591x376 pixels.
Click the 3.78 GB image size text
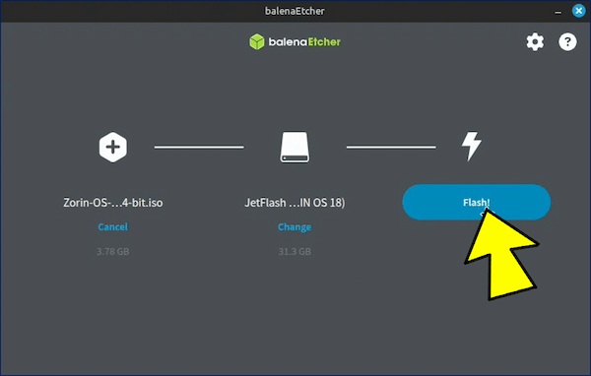(112, 252)
